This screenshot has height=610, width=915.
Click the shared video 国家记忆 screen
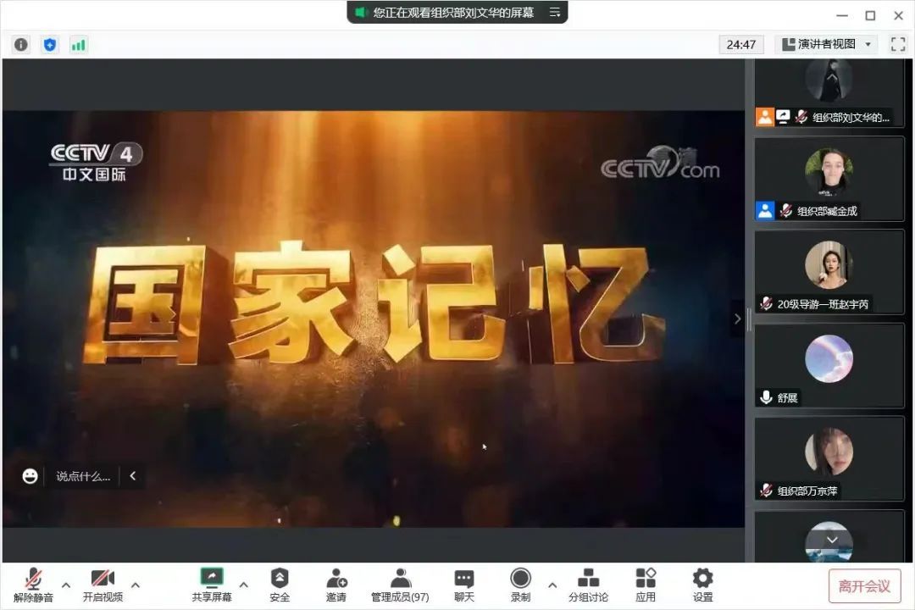click(x=374, y=319)
